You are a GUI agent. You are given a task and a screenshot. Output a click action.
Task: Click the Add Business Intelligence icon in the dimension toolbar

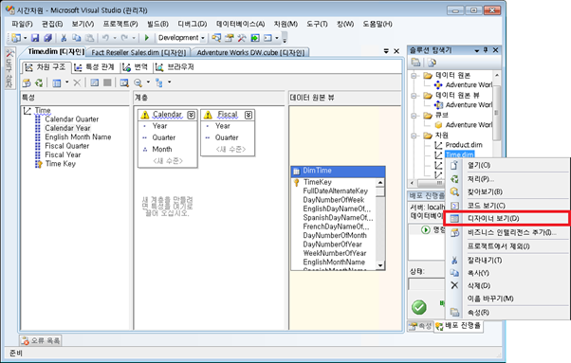tap(27, 82)
